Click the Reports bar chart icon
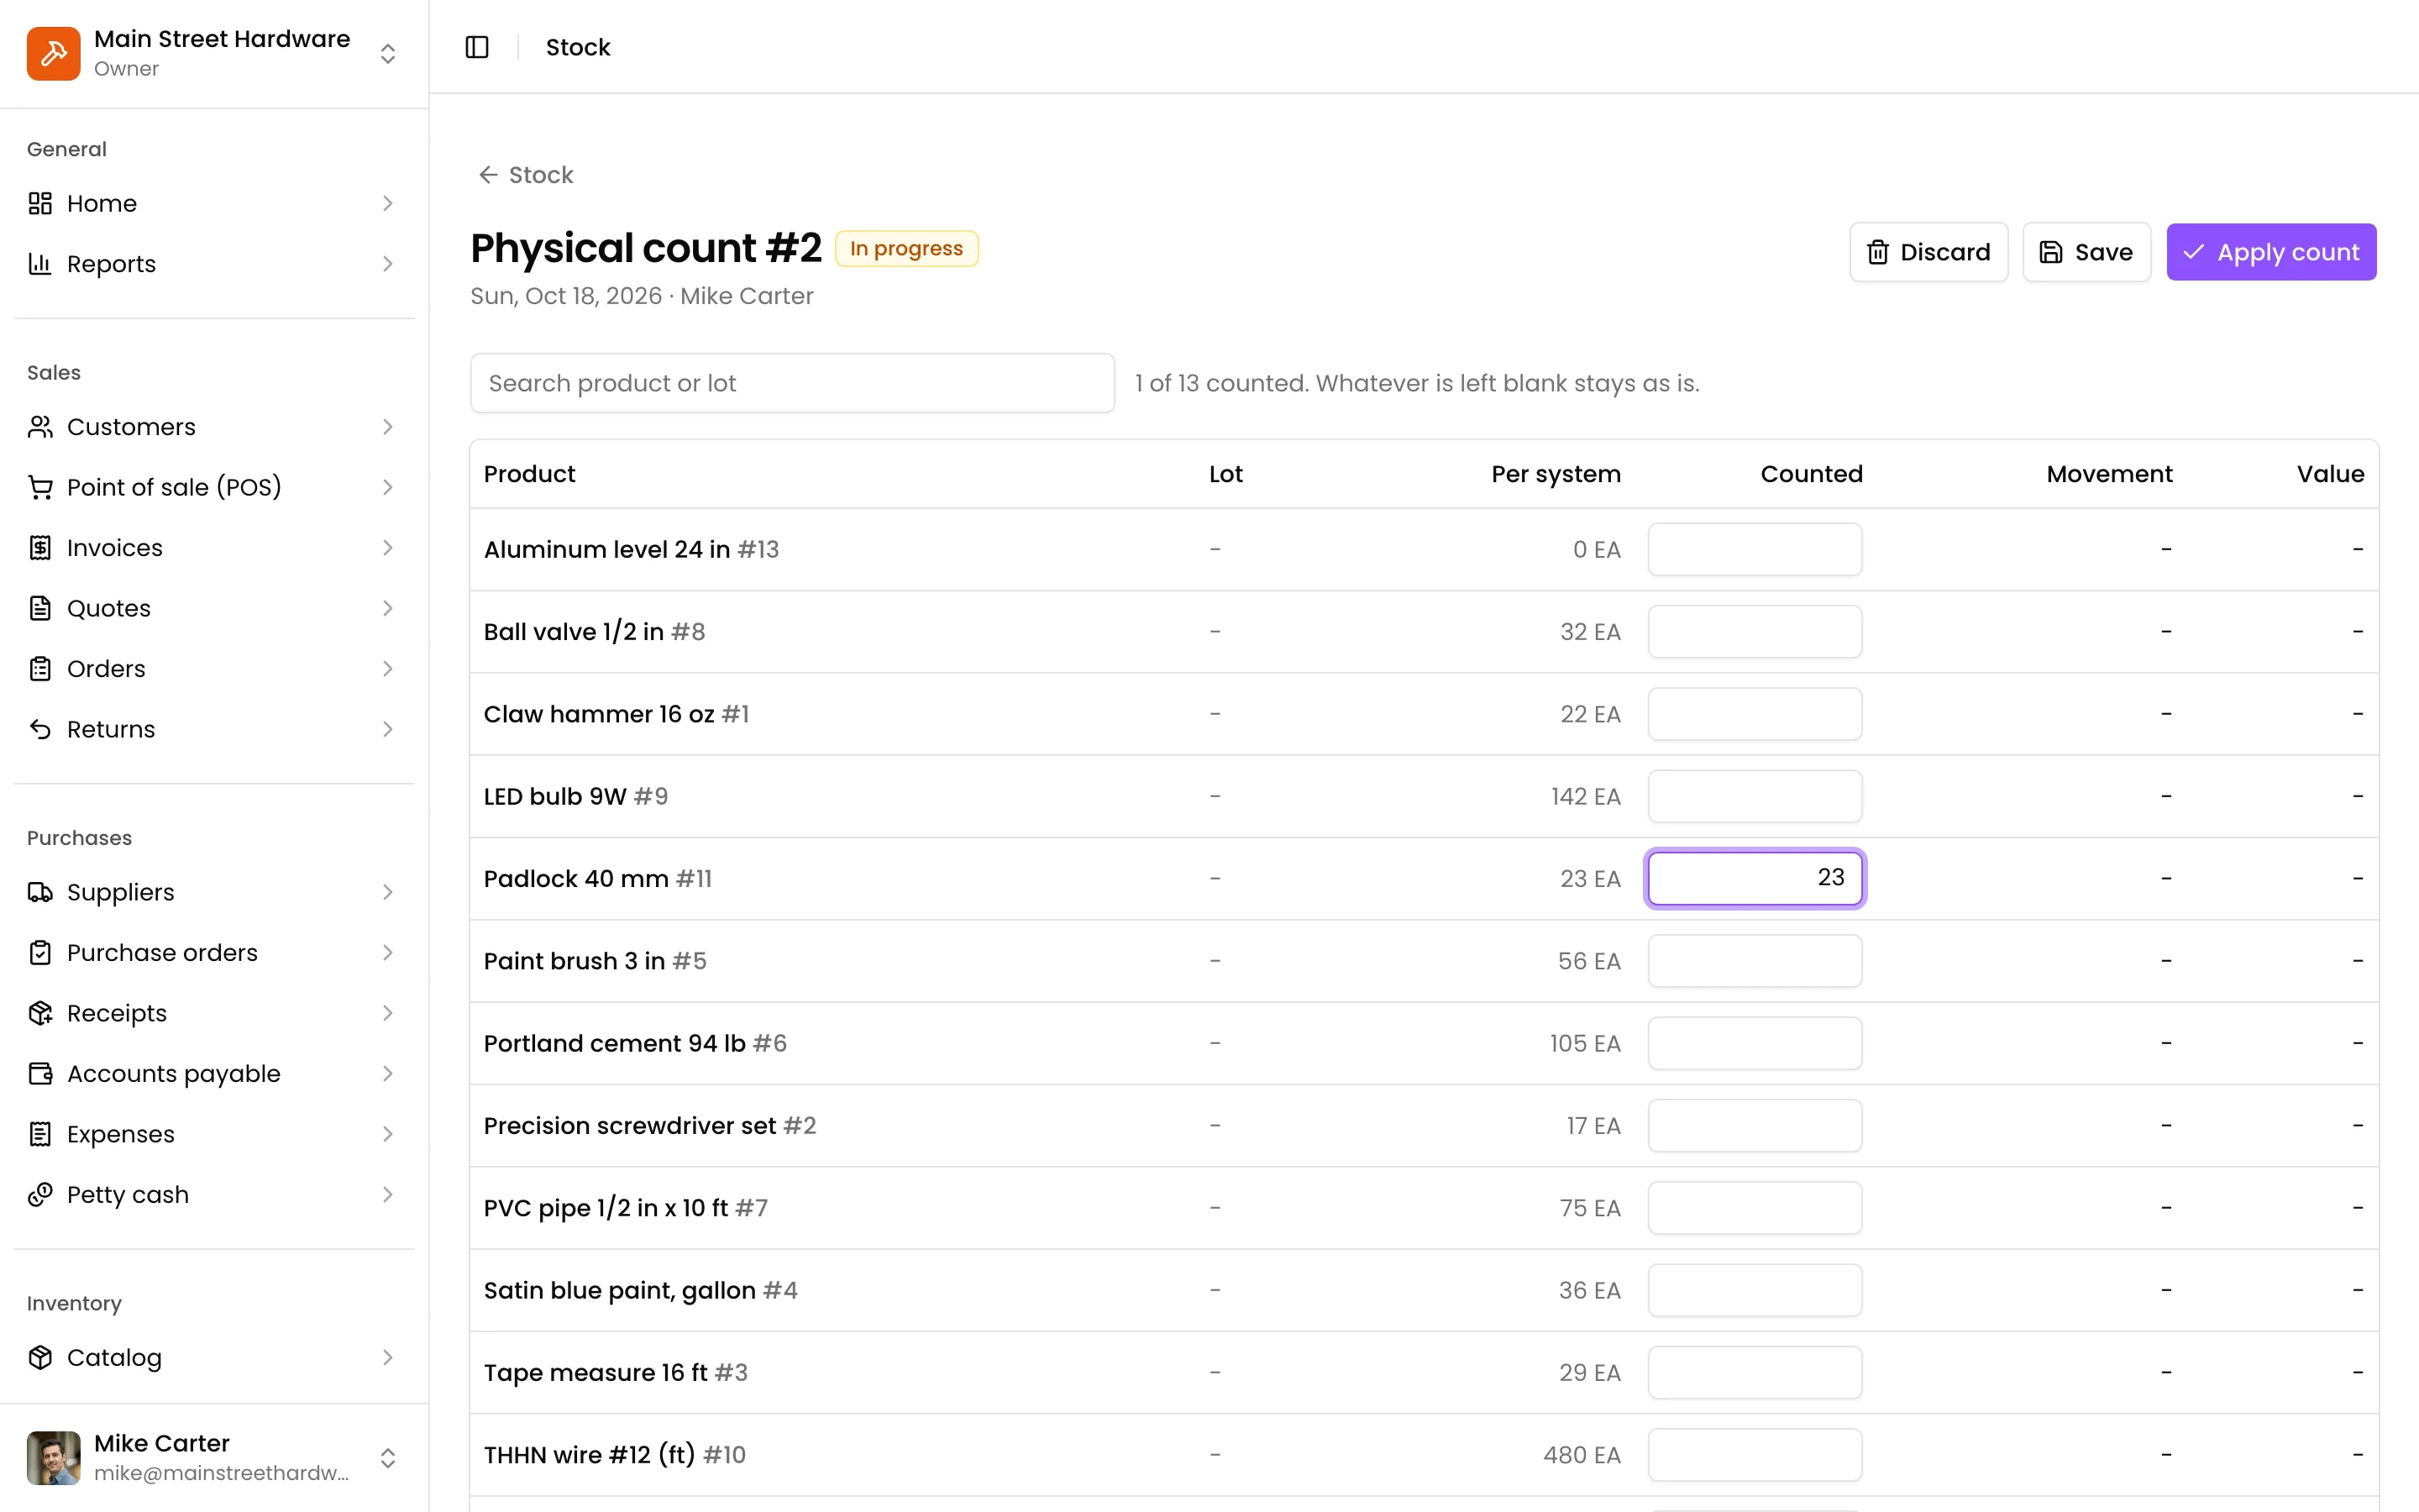Viewport: 2419px width, 1512px height. click(x=40, y=264)
